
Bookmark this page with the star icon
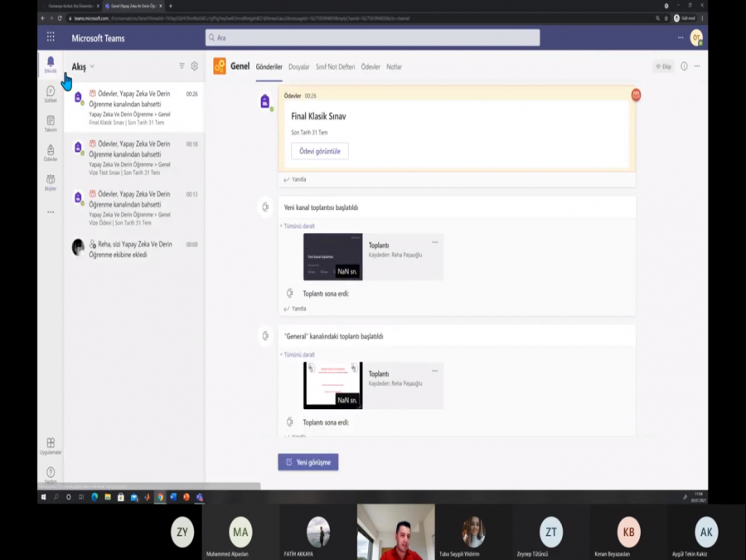(x=666, y=18)
